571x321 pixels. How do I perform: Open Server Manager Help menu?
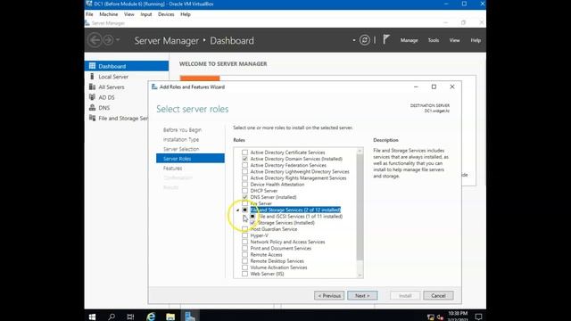476,40
